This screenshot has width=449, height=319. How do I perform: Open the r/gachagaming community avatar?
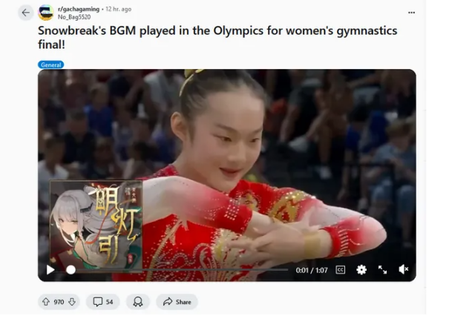tap(46, 13)
